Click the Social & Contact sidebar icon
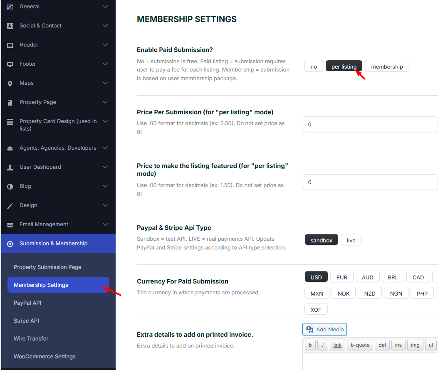438x370 pixels. click(10, 26)
